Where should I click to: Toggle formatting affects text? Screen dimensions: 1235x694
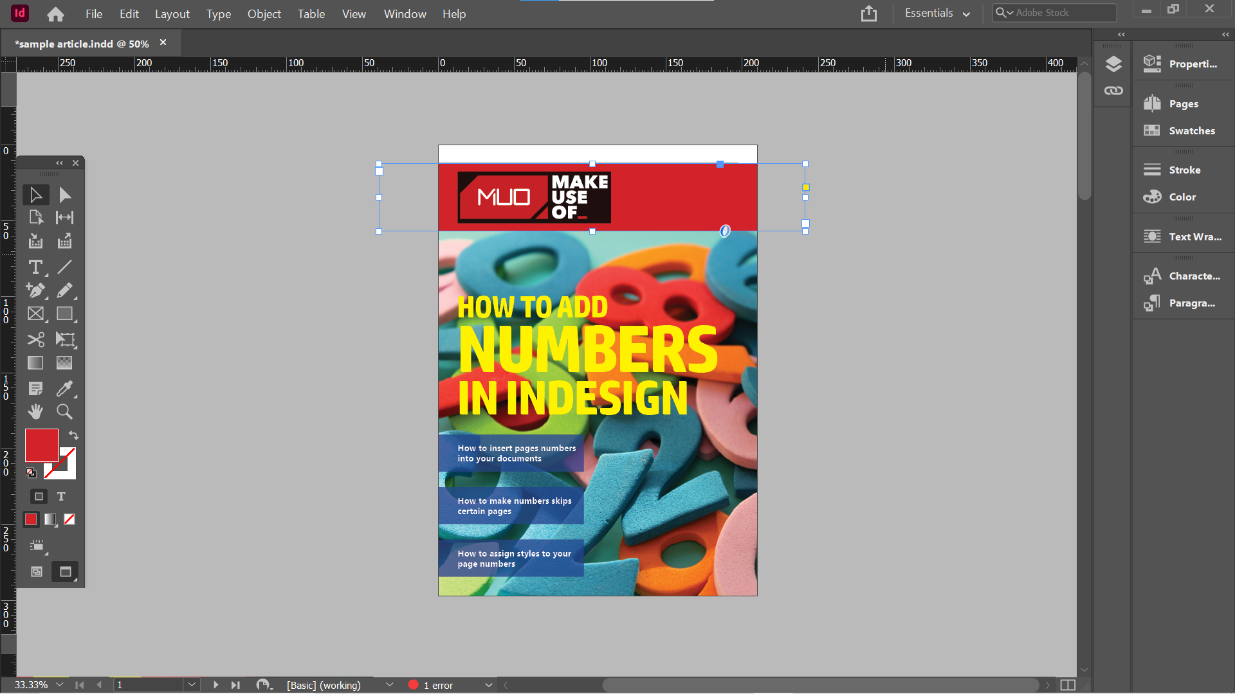pos(60,496)
